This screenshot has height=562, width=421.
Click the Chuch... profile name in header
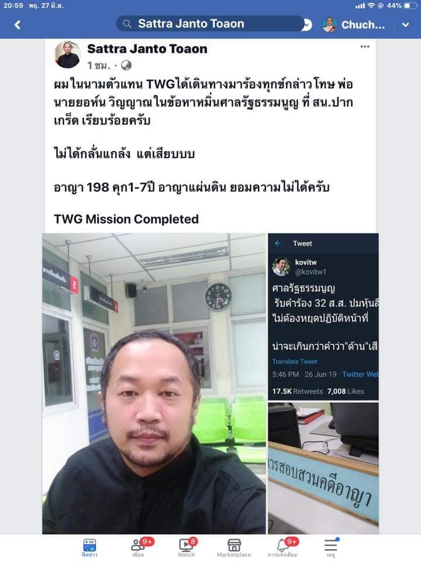coord(363,25)
